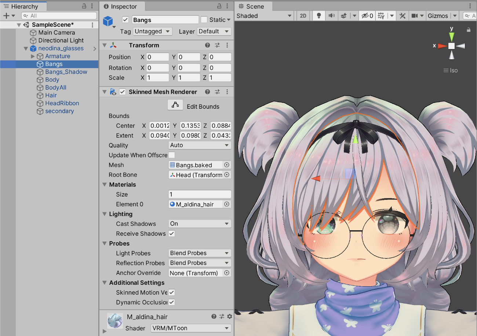The width and height of the screenshot is (477, 336).
Task: Open the Gizmos menu button
Action: [438, 16]
